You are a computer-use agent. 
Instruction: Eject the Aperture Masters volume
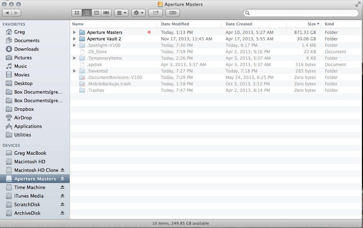pyautogui.click(x=62, y=179)
